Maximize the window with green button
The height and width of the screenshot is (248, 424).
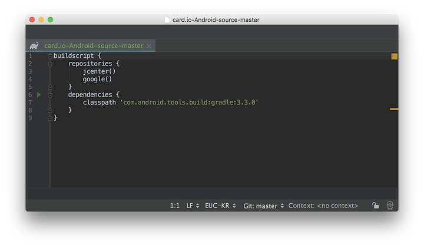tap(51, 20)
